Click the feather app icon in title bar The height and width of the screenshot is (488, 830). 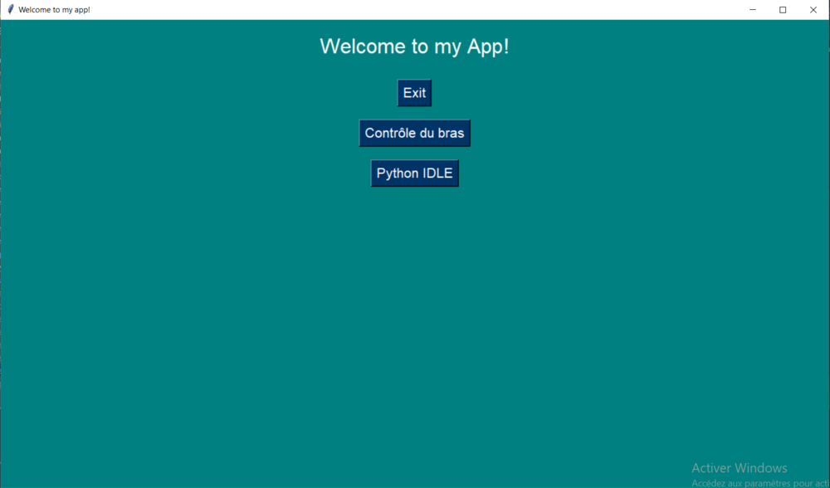click(10, 9)
